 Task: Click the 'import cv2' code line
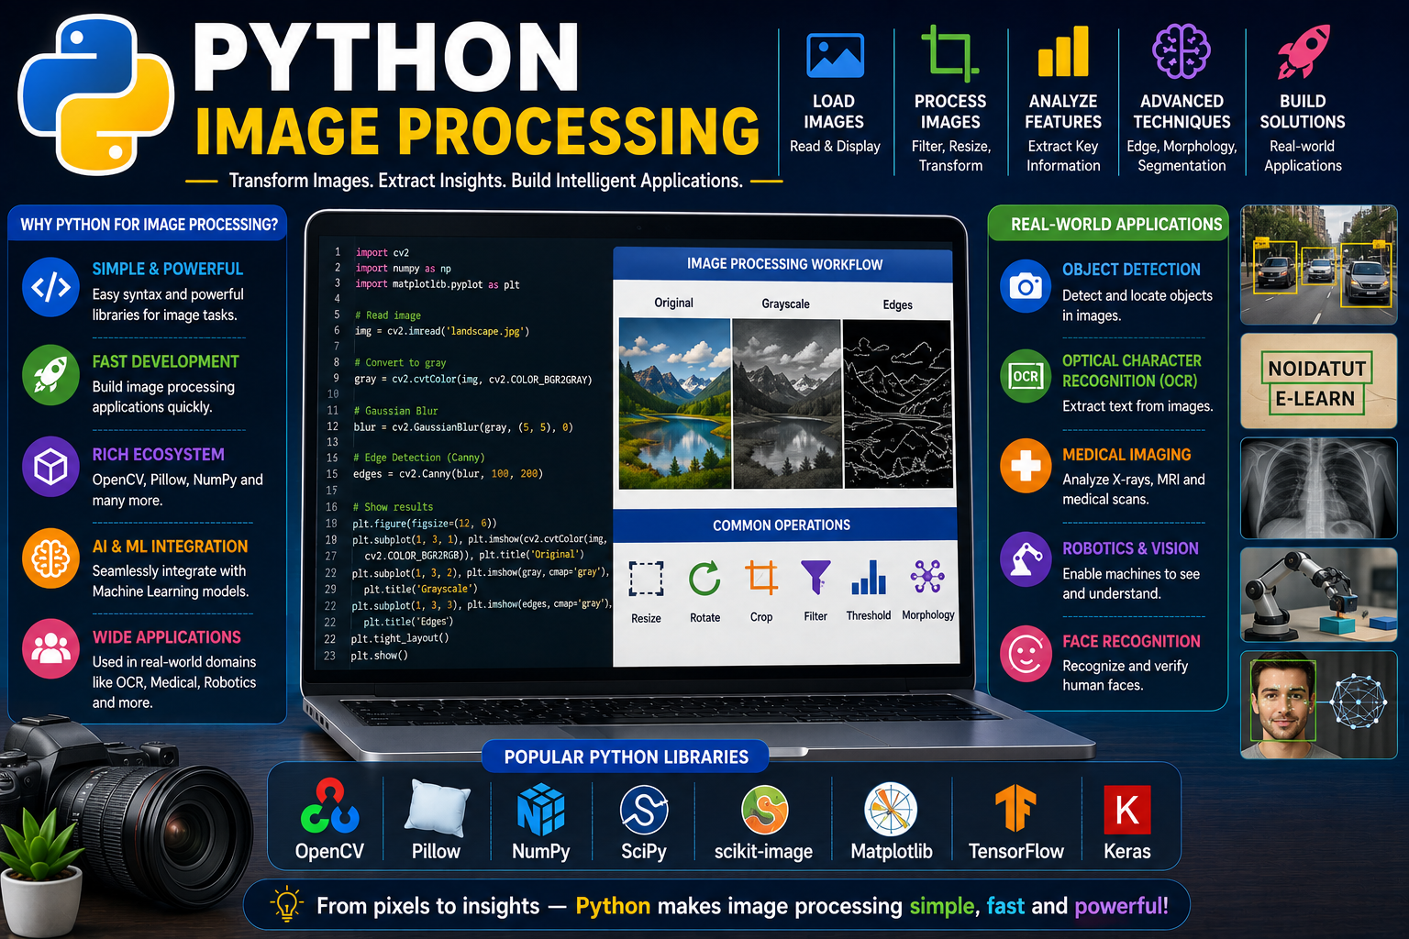(383, 252)
